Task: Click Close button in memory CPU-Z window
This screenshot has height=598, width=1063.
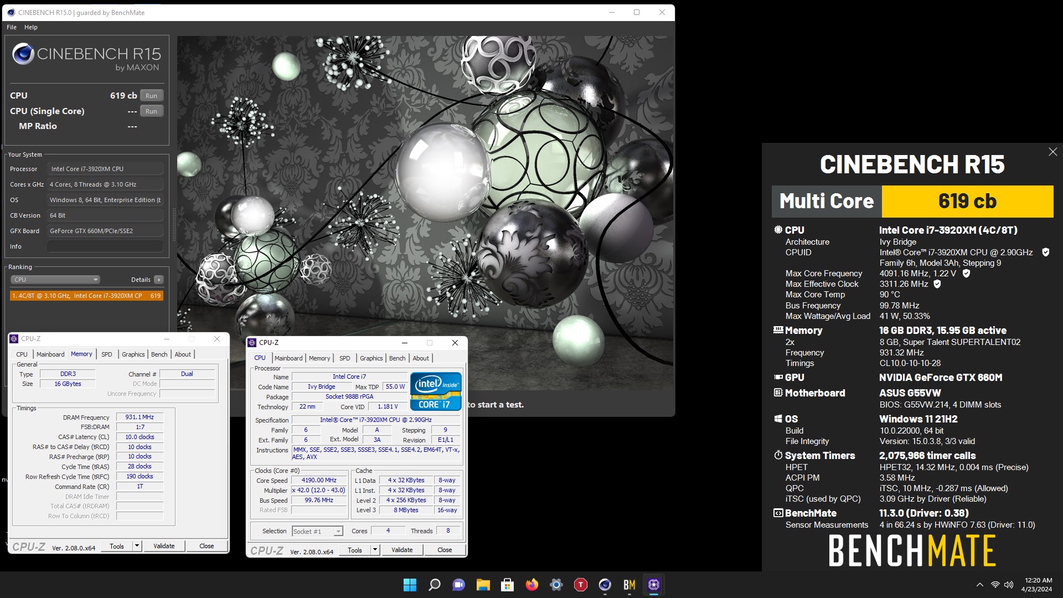Action: pyautogui.click(x=207, y=547)
